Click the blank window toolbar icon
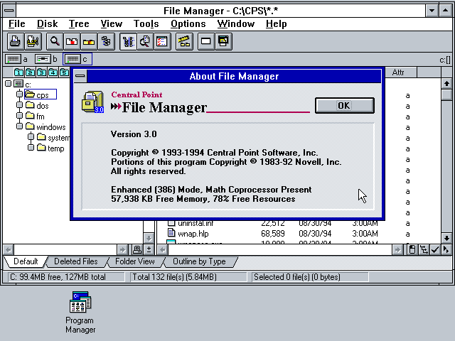The width and height of the screenshot is (455, 341). (x=206, y=41)
